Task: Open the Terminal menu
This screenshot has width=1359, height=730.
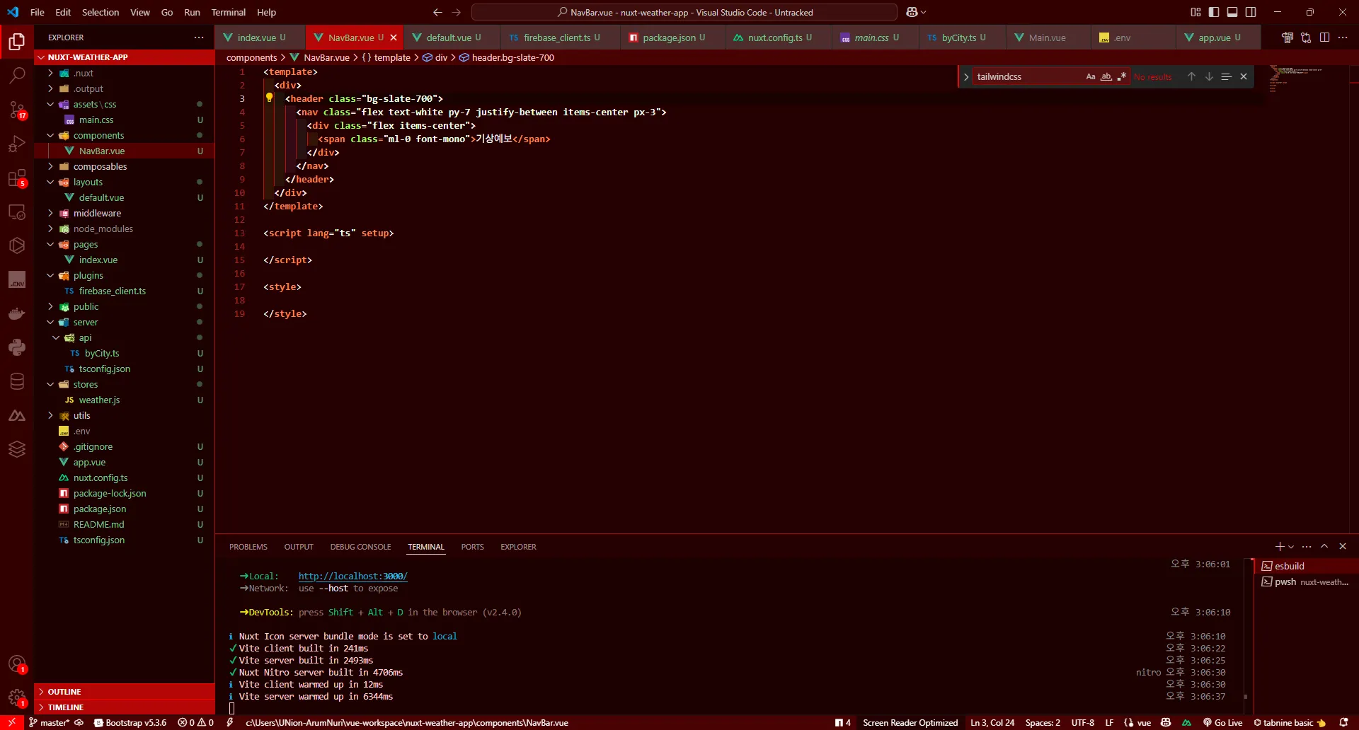Action: point(228,12)
